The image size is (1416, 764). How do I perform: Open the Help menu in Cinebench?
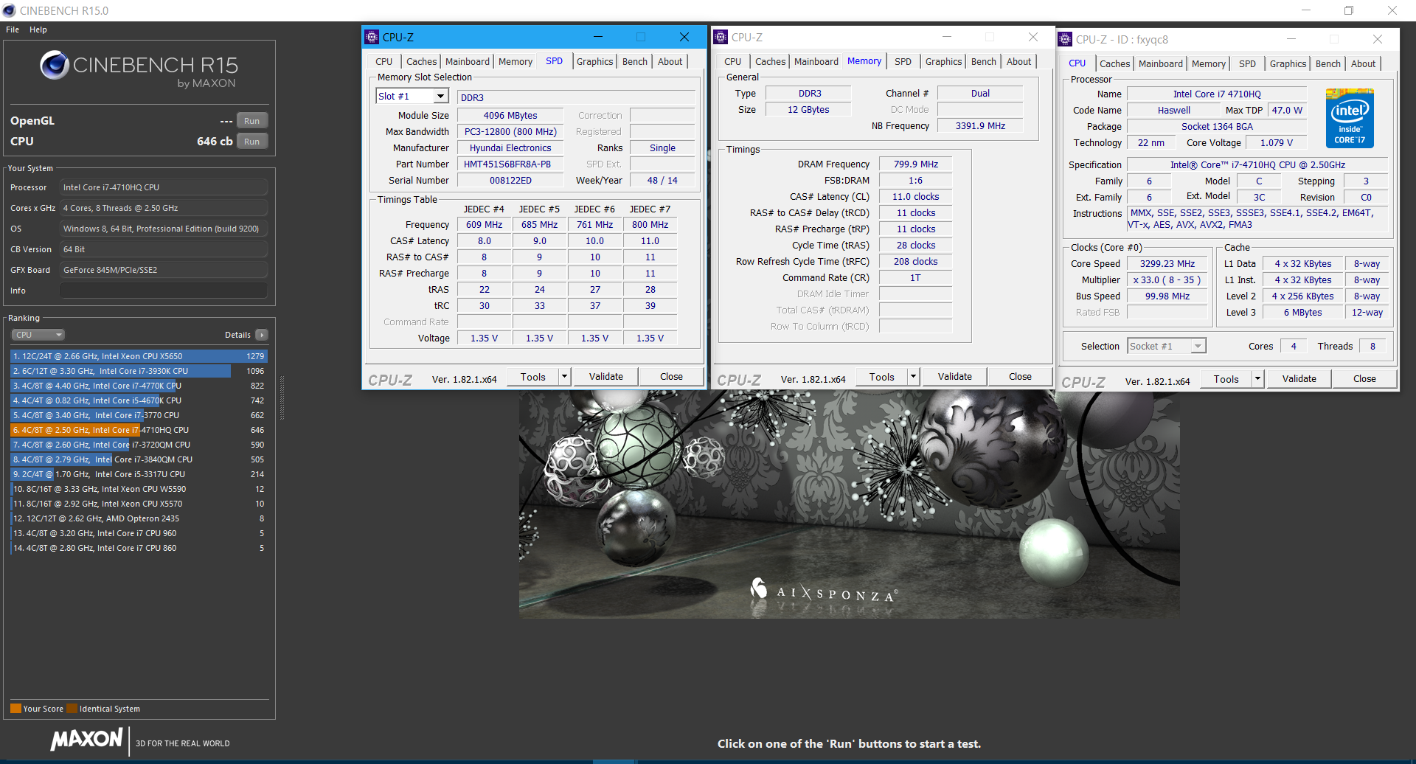pyautogui.click(x=38, y=29)
